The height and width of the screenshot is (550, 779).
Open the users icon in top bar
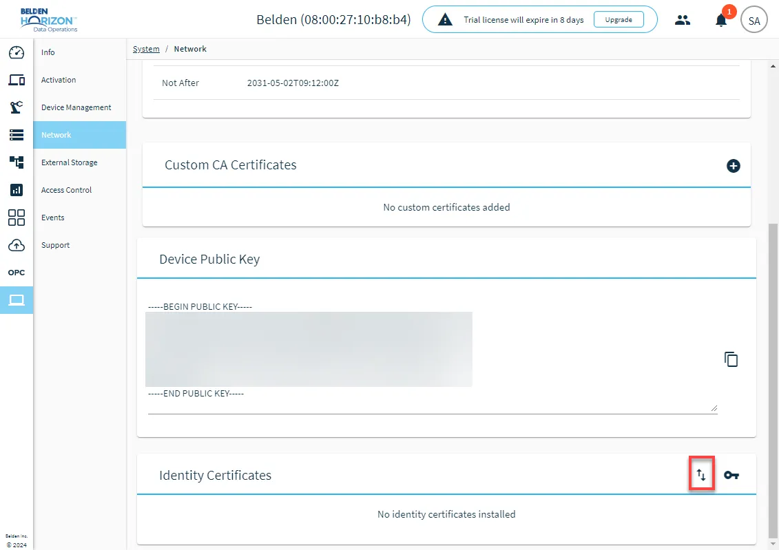(x=683, y=20)
